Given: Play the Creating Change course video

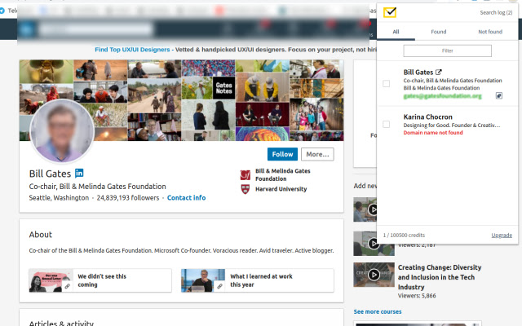Looking at the screenshot, I should [x=374, y=275].
